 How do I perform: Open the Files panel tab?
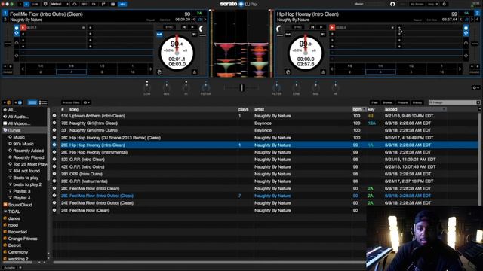[x=374, y=102]
